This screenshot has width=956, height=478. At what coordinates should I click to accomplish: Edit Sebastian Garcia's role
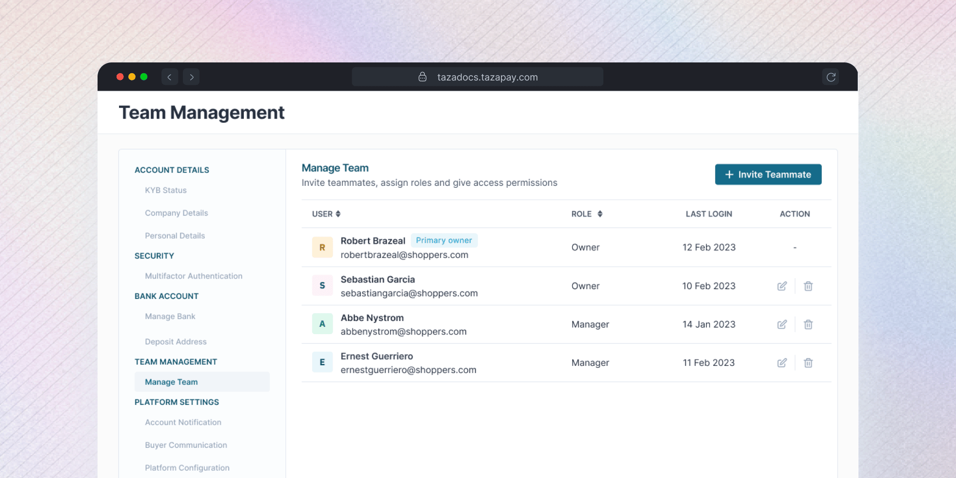(782, 286)
